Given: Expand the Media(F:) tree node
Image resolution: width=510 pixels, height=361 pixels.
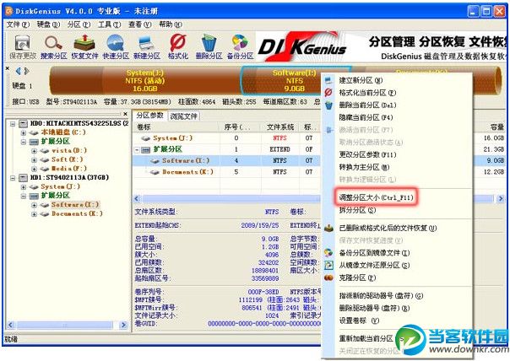Looking at the screenshot, I should point(34,169).
